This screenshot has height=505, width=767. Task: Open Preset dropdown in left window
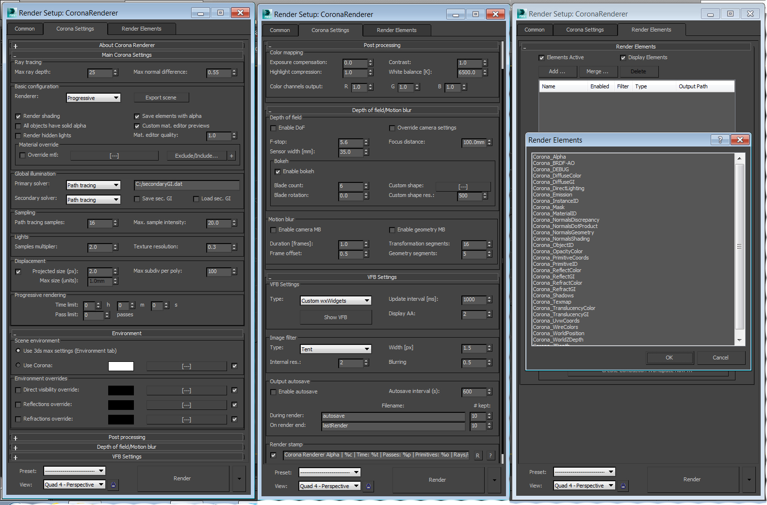[75, 471]
